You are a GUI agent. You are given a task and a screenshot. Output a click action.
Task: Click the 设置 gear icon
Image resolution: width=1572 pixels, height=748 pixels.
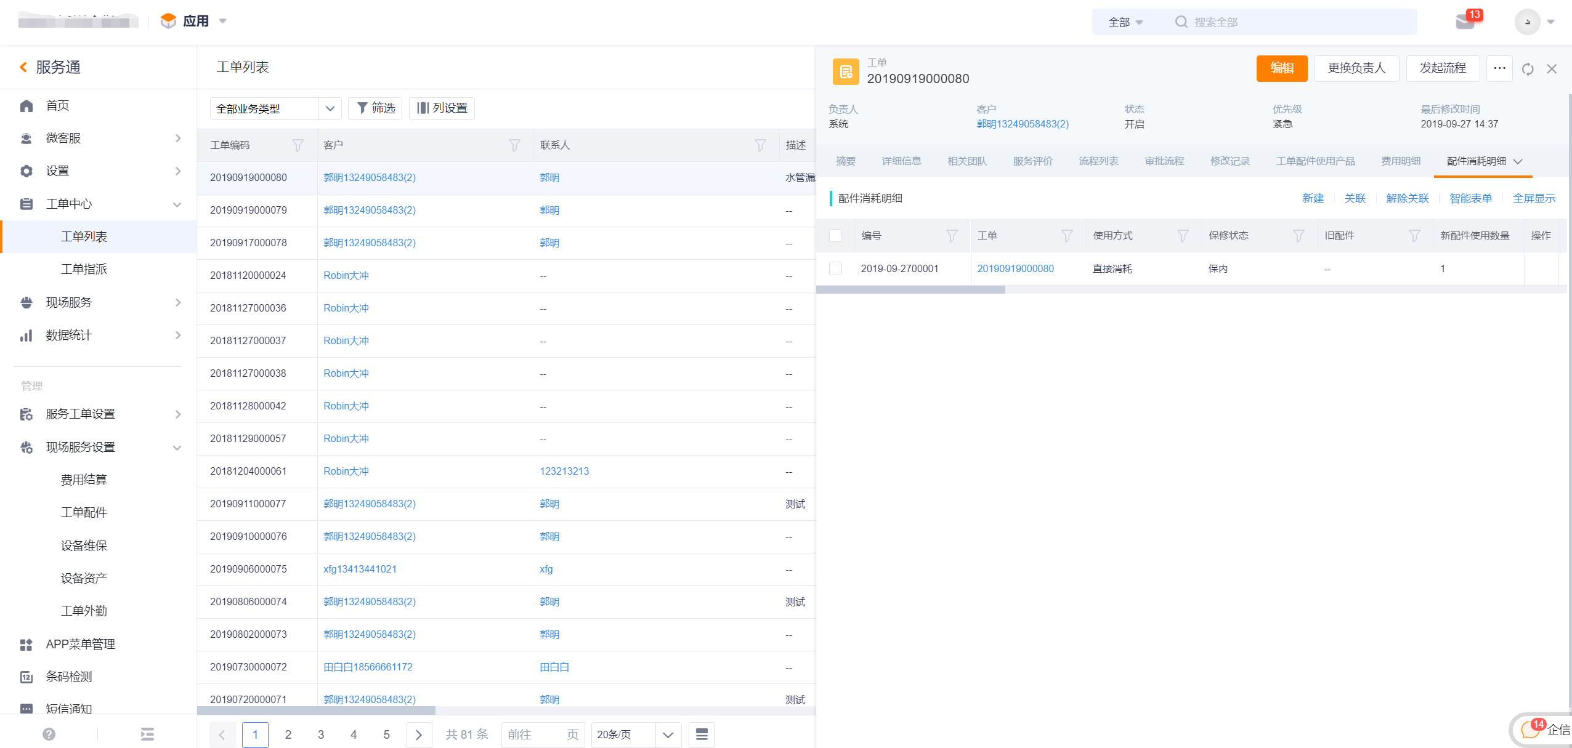click(26, 171)
